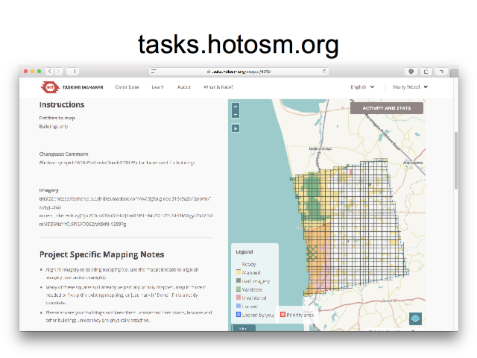Image resolution: width=477 pixels, height=358 pixels.
Task: Click the Validated legend swatch
Action: click(238, 289)
